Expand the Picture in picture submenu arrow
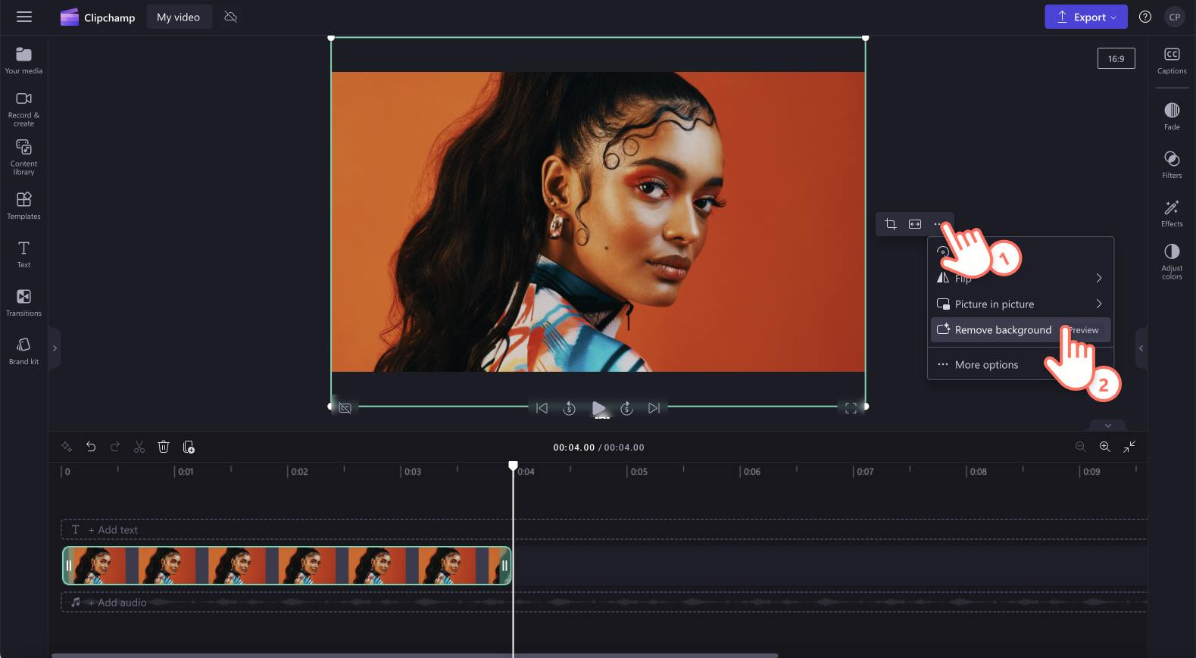 (1099, 304)
